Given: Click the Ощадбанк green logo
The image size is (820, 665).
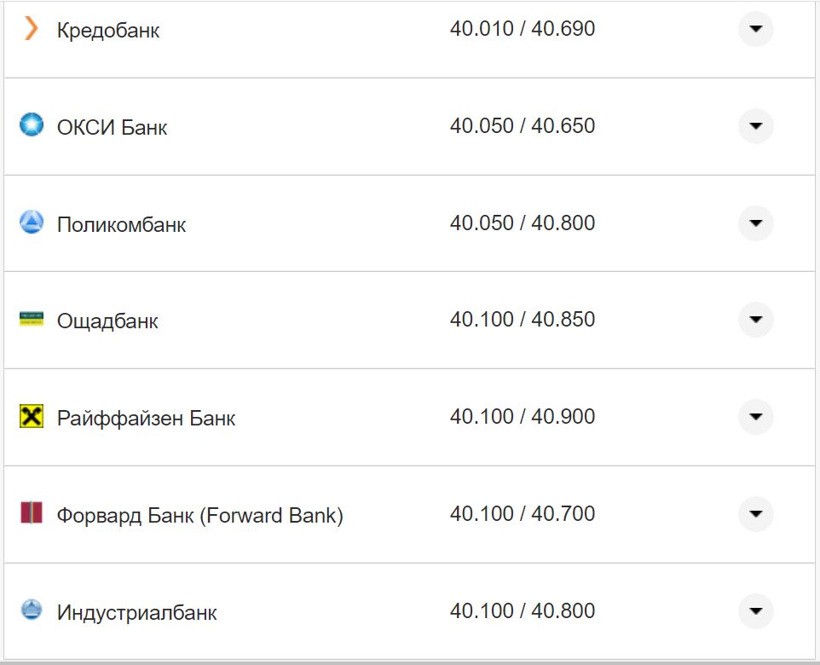Looking at the screenshot, I should tap(32, 320).
